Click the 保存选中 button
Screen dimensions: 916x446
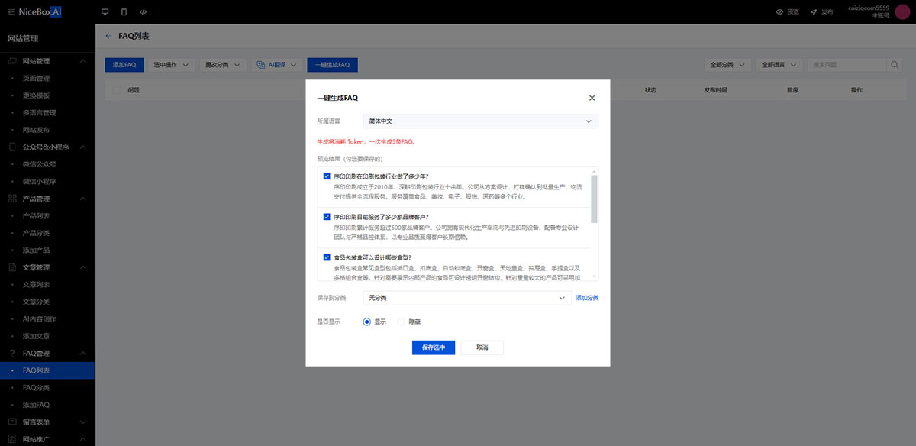pos(434,347)
